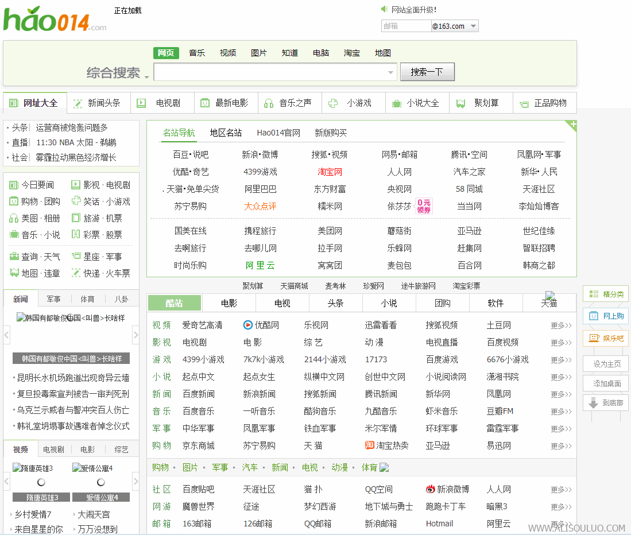Image resolution: width=631 pixels, height=535 pixels.
Task: Click the 添加桌面 button
Action: click(607, 383)
